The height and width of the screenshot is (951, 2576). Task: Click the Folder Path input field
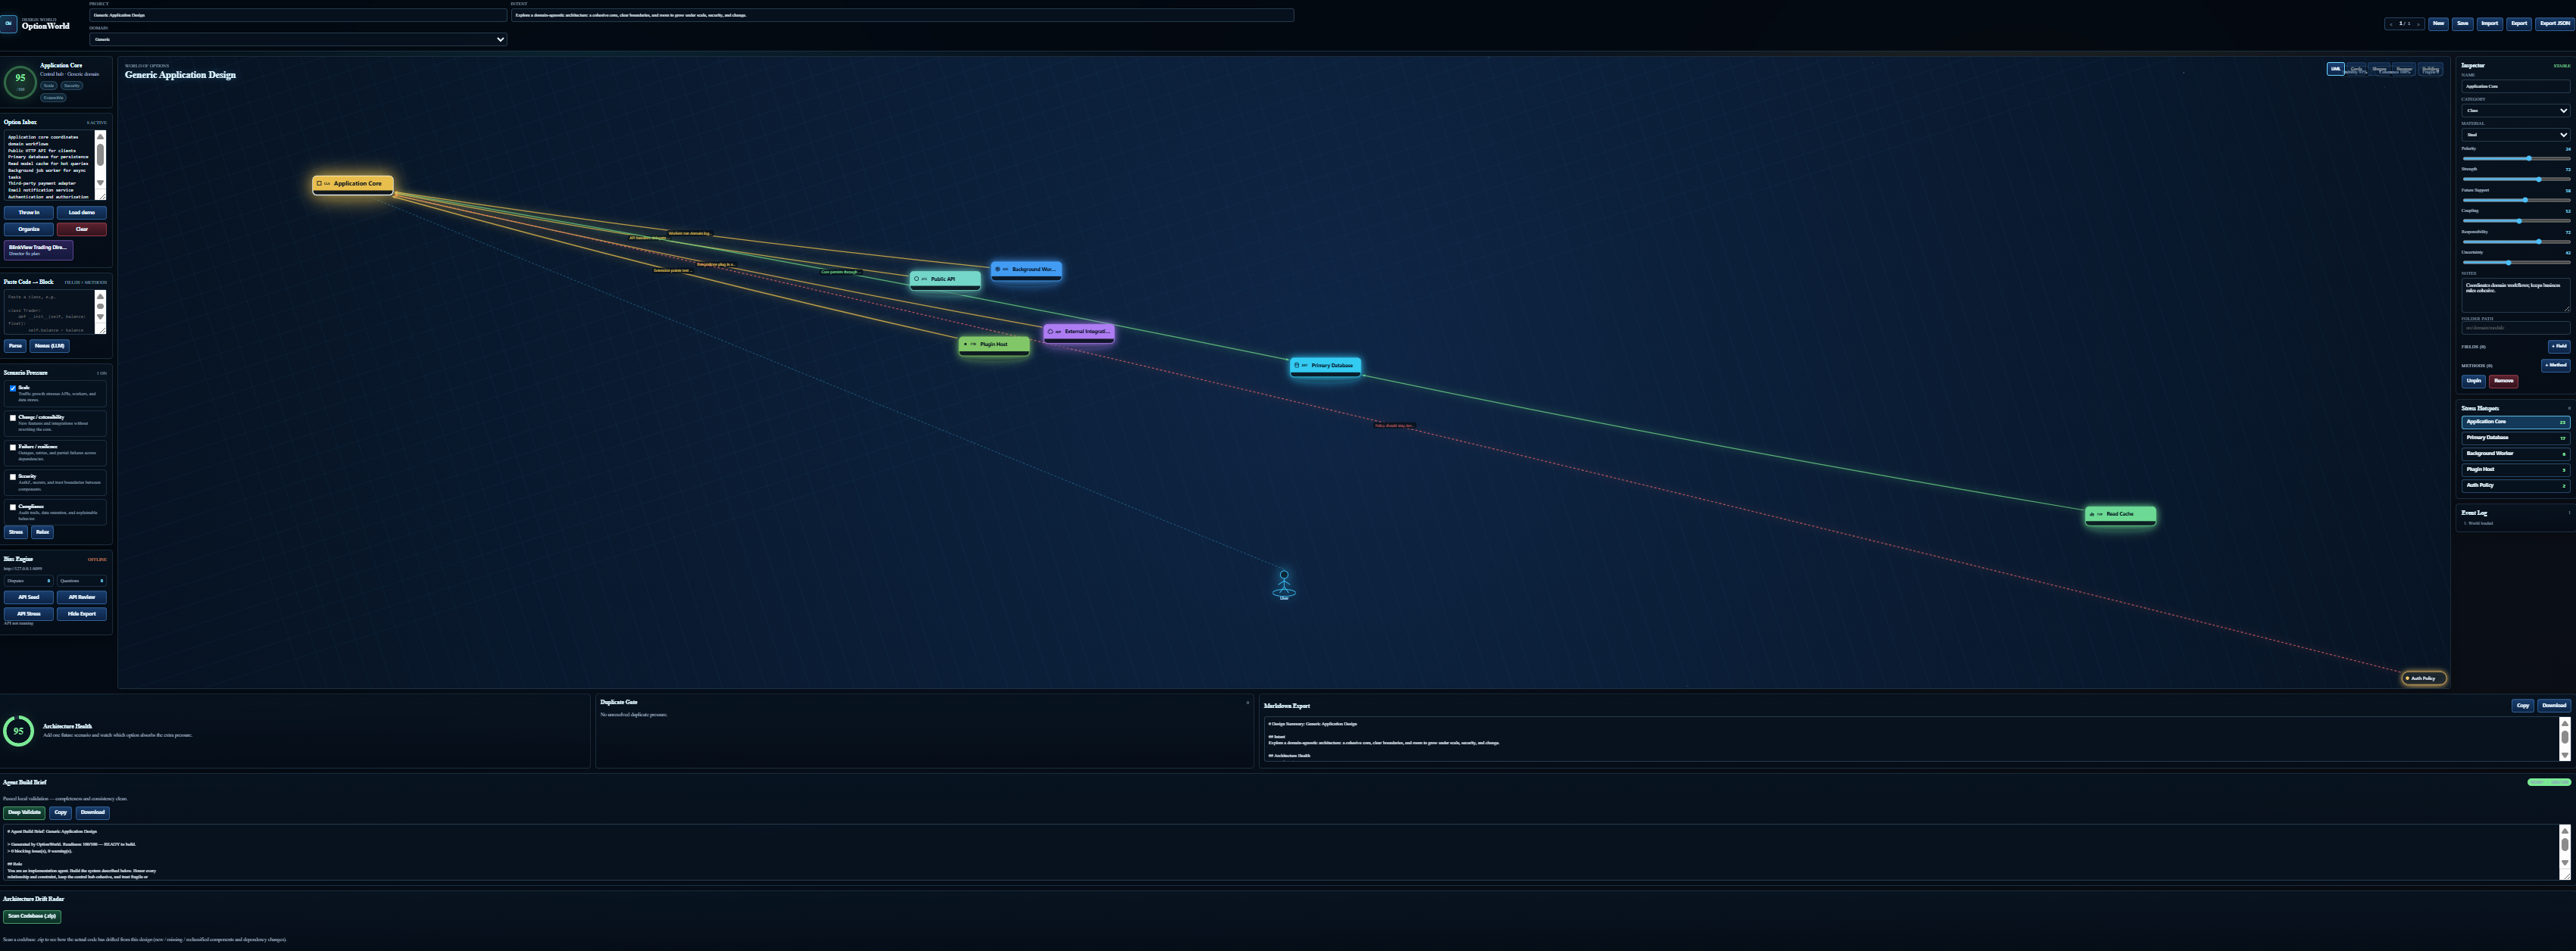tap(2515, 328)
